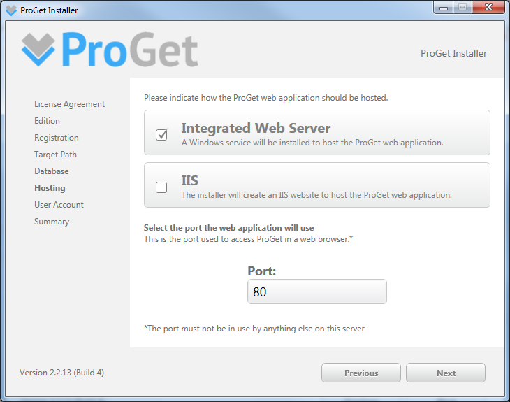The height and width of the screenshot is (402, 510).
Task: Select the Summary step
Action: (x=52, y=222)
